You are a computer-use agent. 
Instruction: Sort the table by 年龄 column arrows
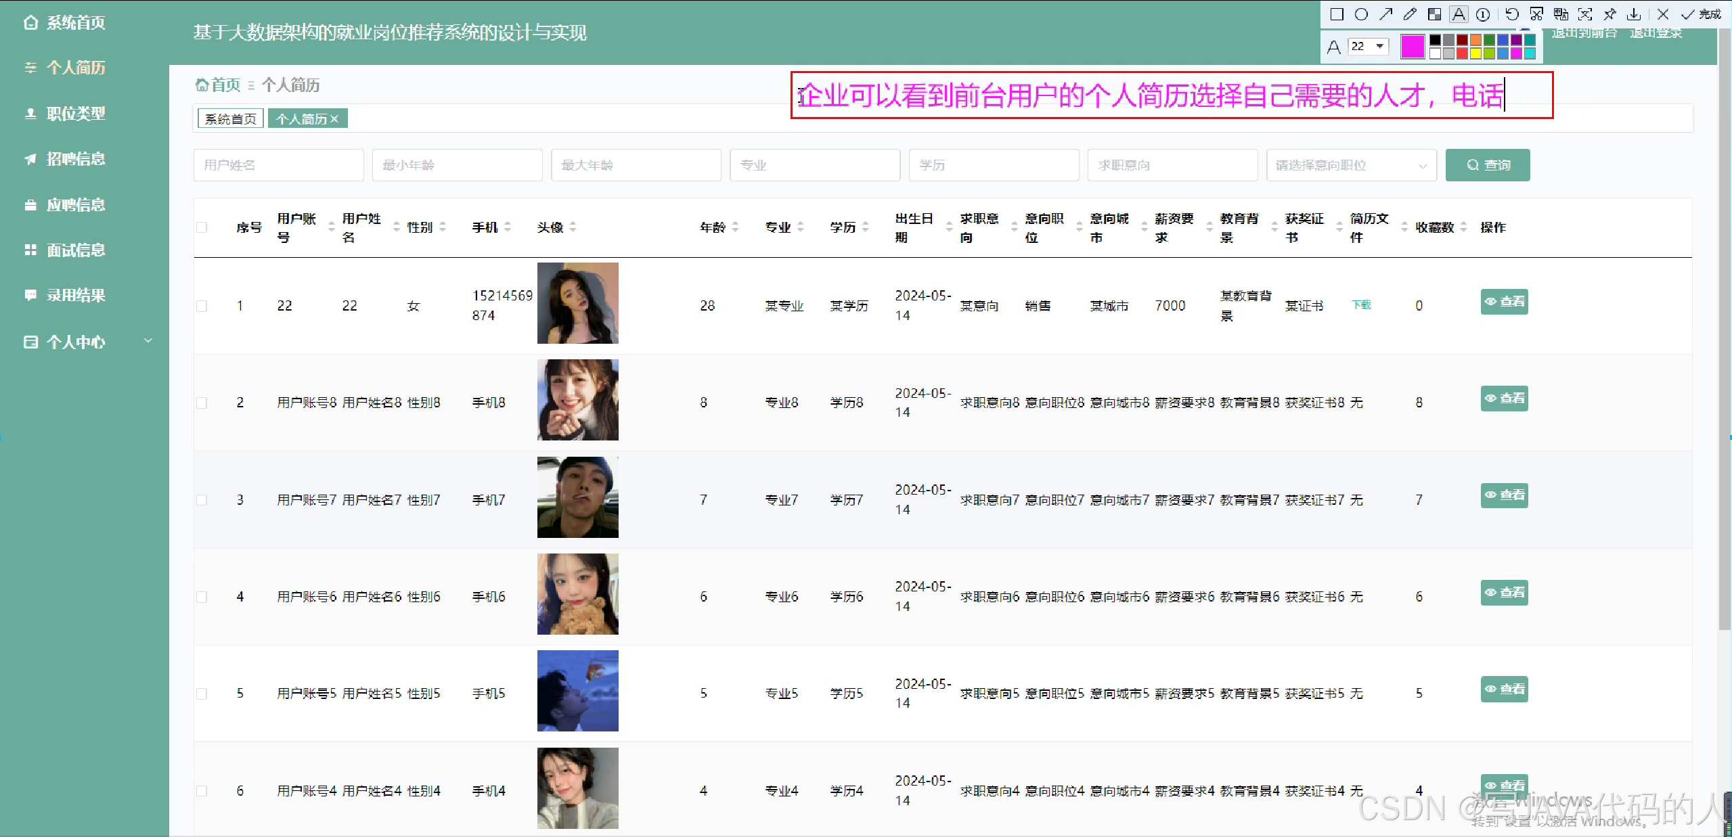click(735, 227)
